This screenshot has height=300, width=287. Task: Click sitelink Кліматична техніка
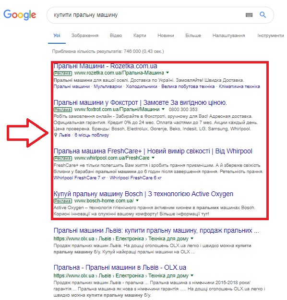[239, 87]
